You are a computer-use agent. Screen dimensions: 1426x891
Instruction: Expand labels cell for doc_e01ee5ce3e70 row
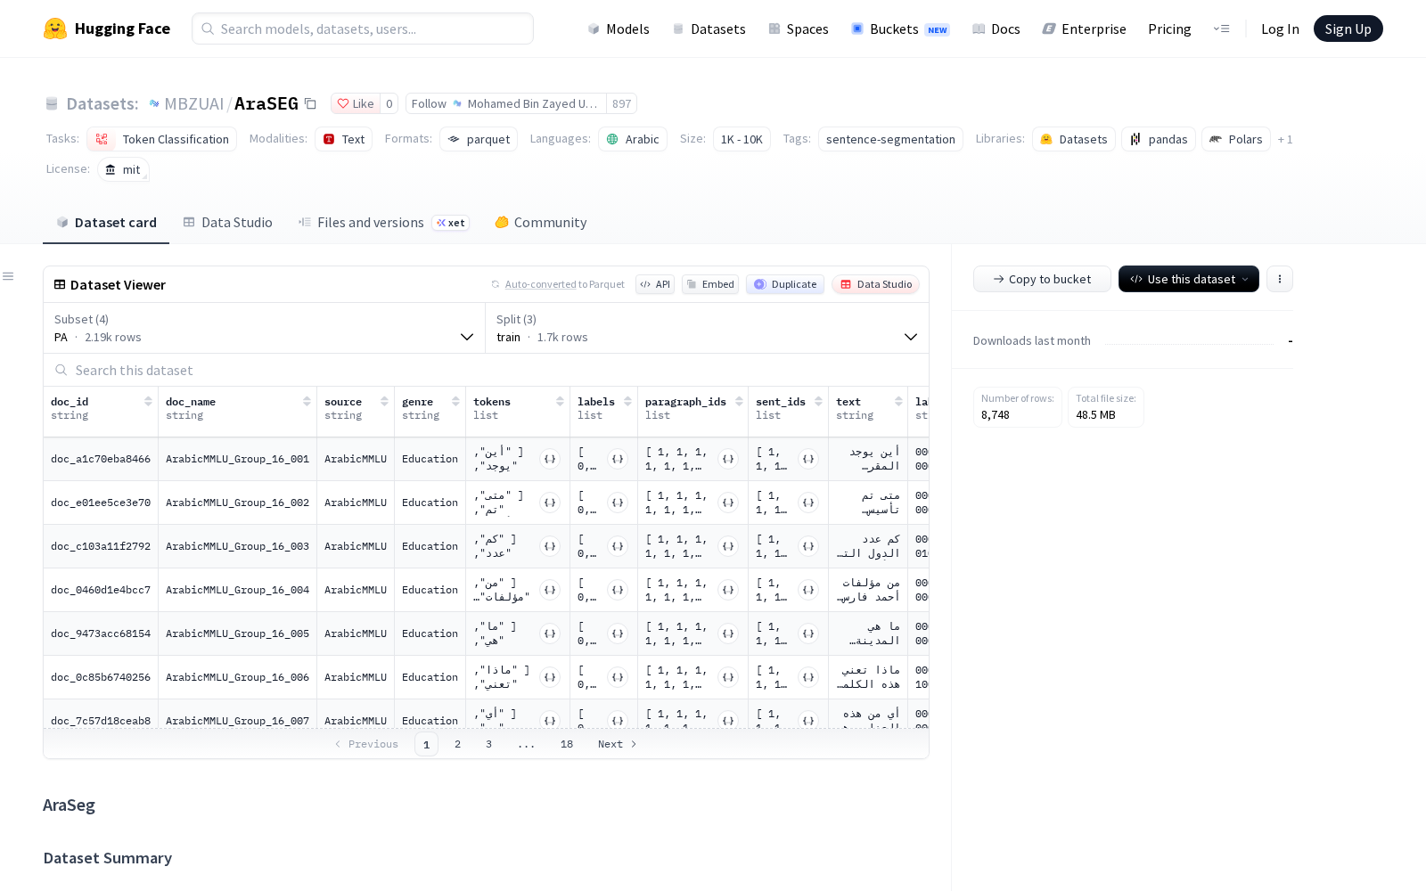pyautogui.click(x=618, y=503)
